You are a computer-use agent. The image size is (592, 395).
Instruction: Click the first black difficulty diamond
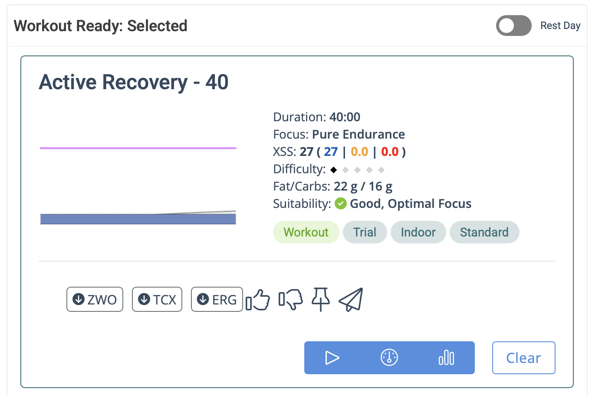333,170
